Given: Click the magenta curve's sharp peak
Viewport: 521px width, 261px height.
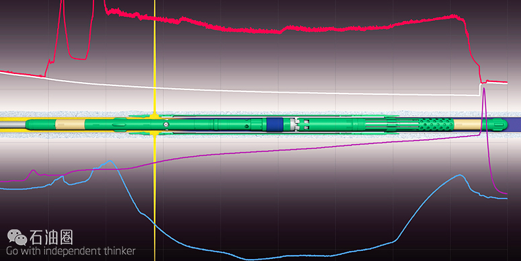Looking at the screenshot, I should click(x=484, y=89).
